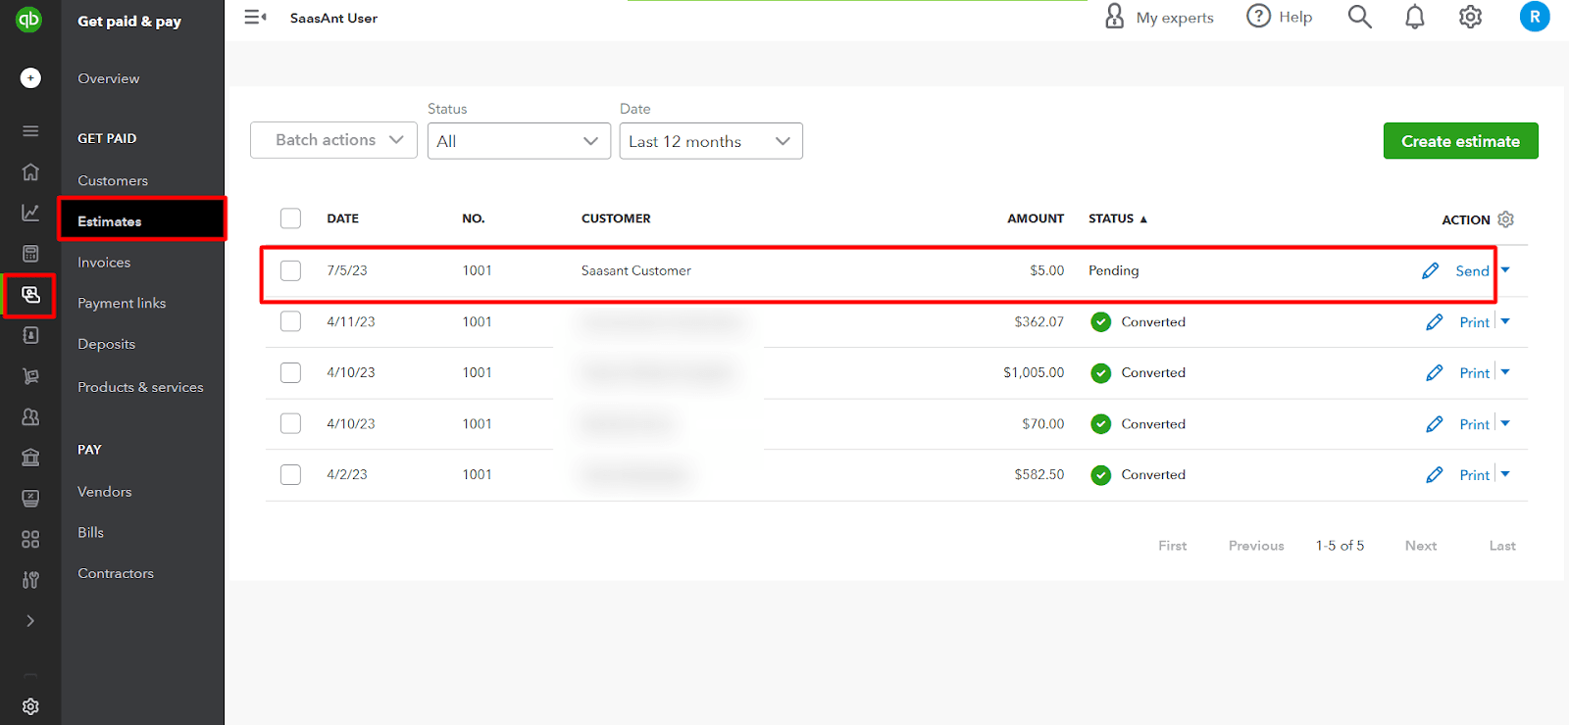This screenshot has height=725, width=1569.
Task: Open the monitor chart icon above apps grid
Action: [30, 499]
